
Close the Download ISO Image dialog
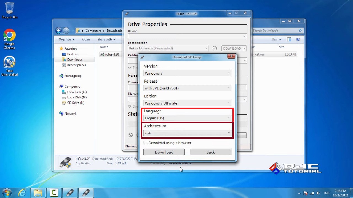tap(231, 56)
